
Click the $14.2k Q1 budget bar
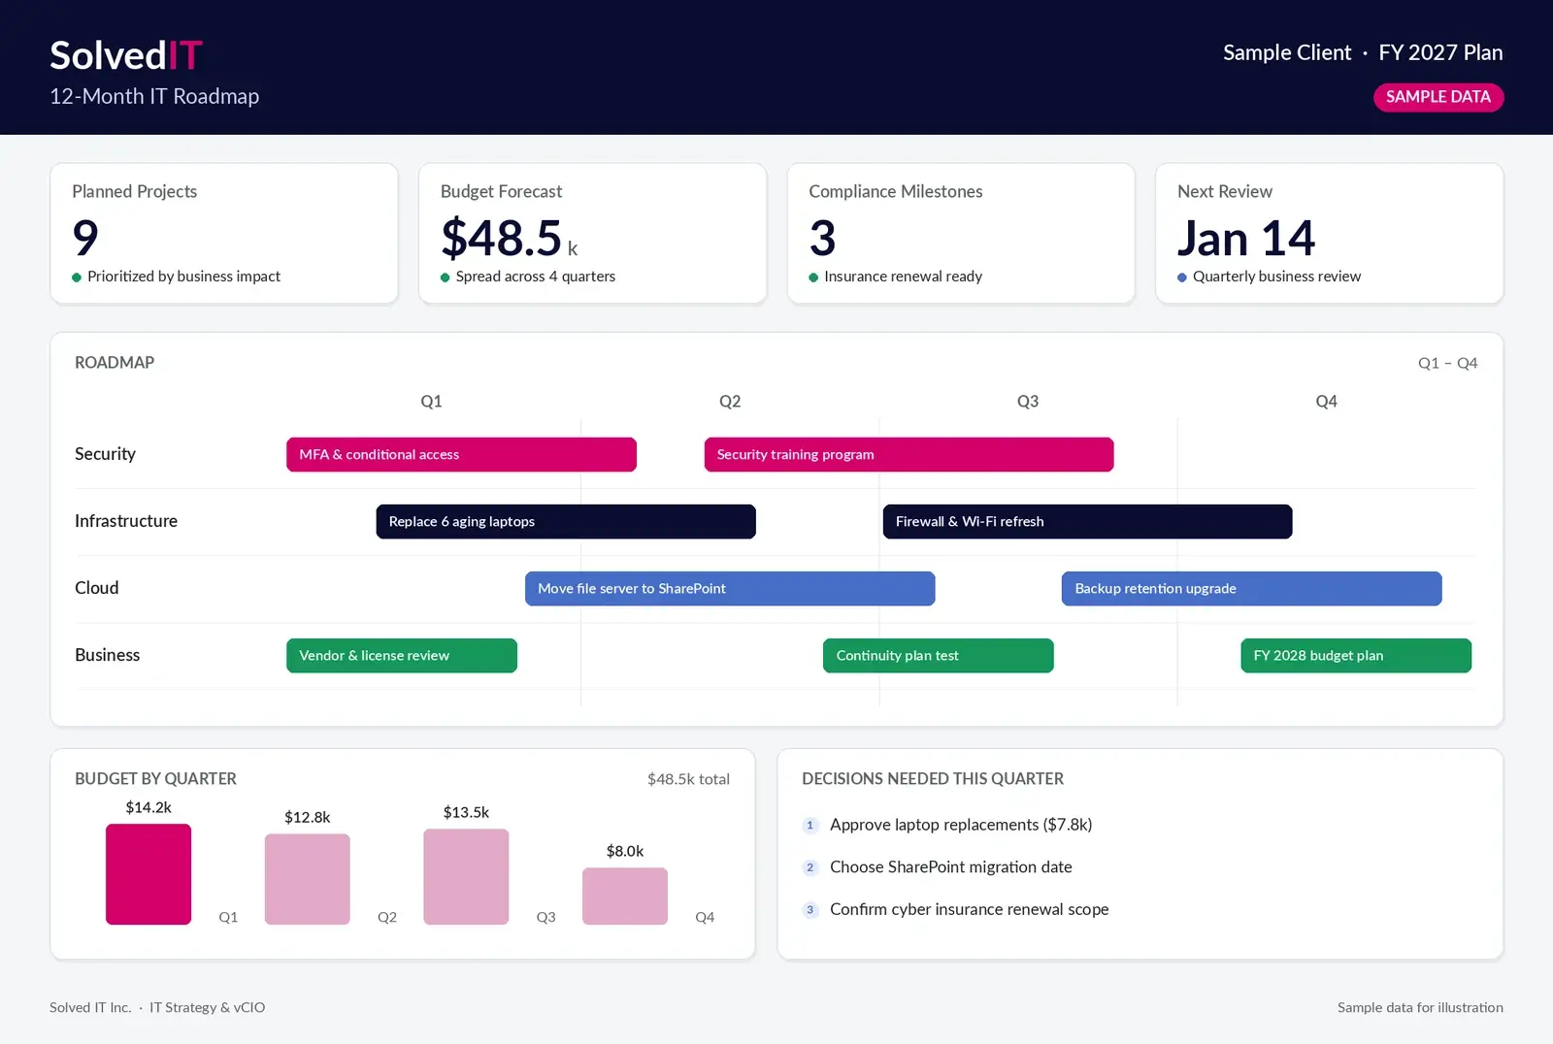tap(149, 874)
